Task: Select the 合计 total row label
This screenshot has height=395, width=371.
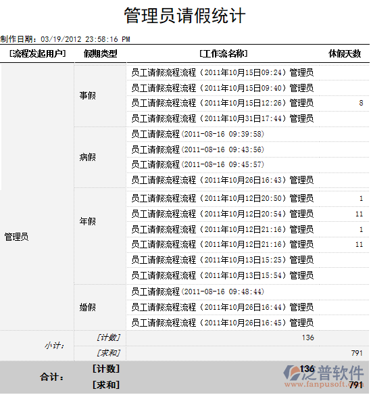Action: (x=52, y=377)
